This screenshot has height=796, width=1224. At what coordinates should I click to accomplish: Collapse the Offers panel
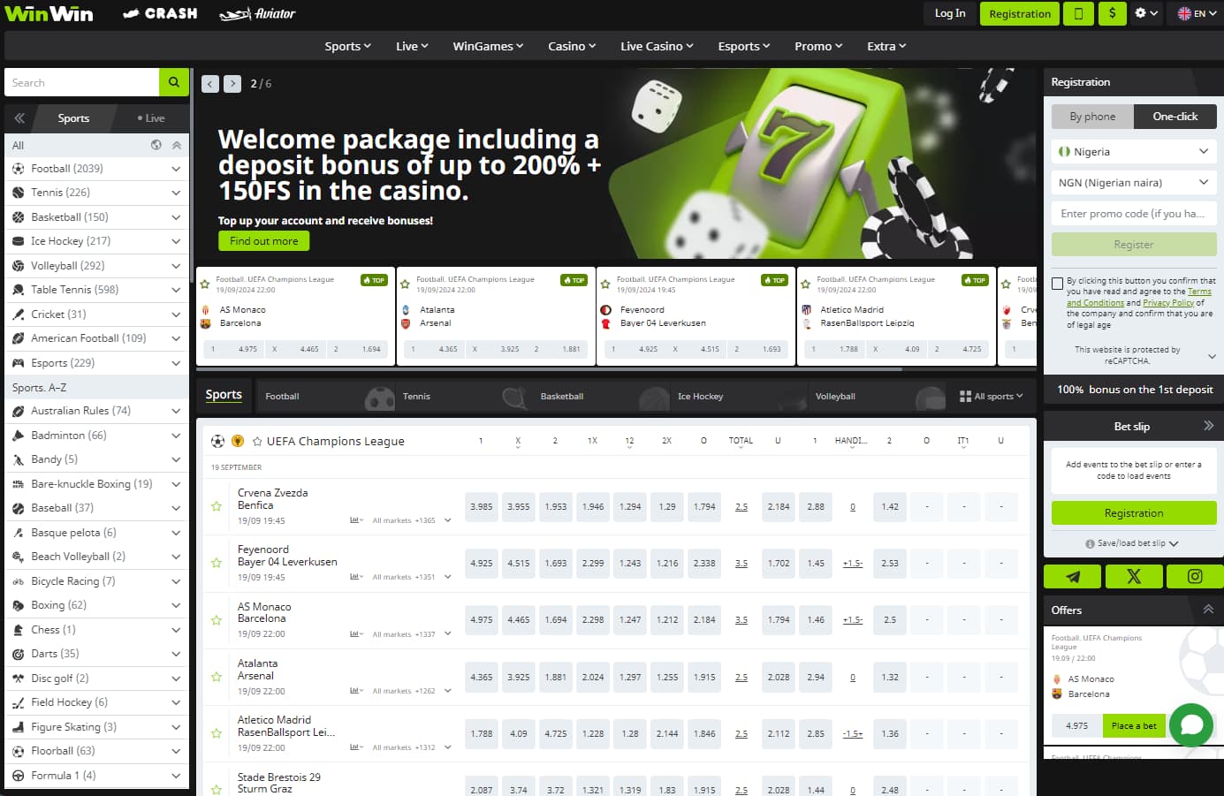(1208, 610)
